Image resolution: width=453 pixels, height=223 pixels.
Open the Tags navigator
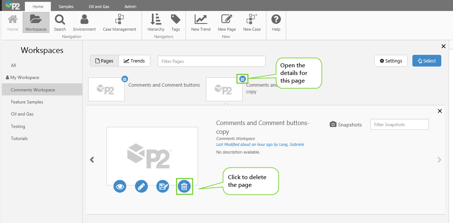[x=176, y=23]
